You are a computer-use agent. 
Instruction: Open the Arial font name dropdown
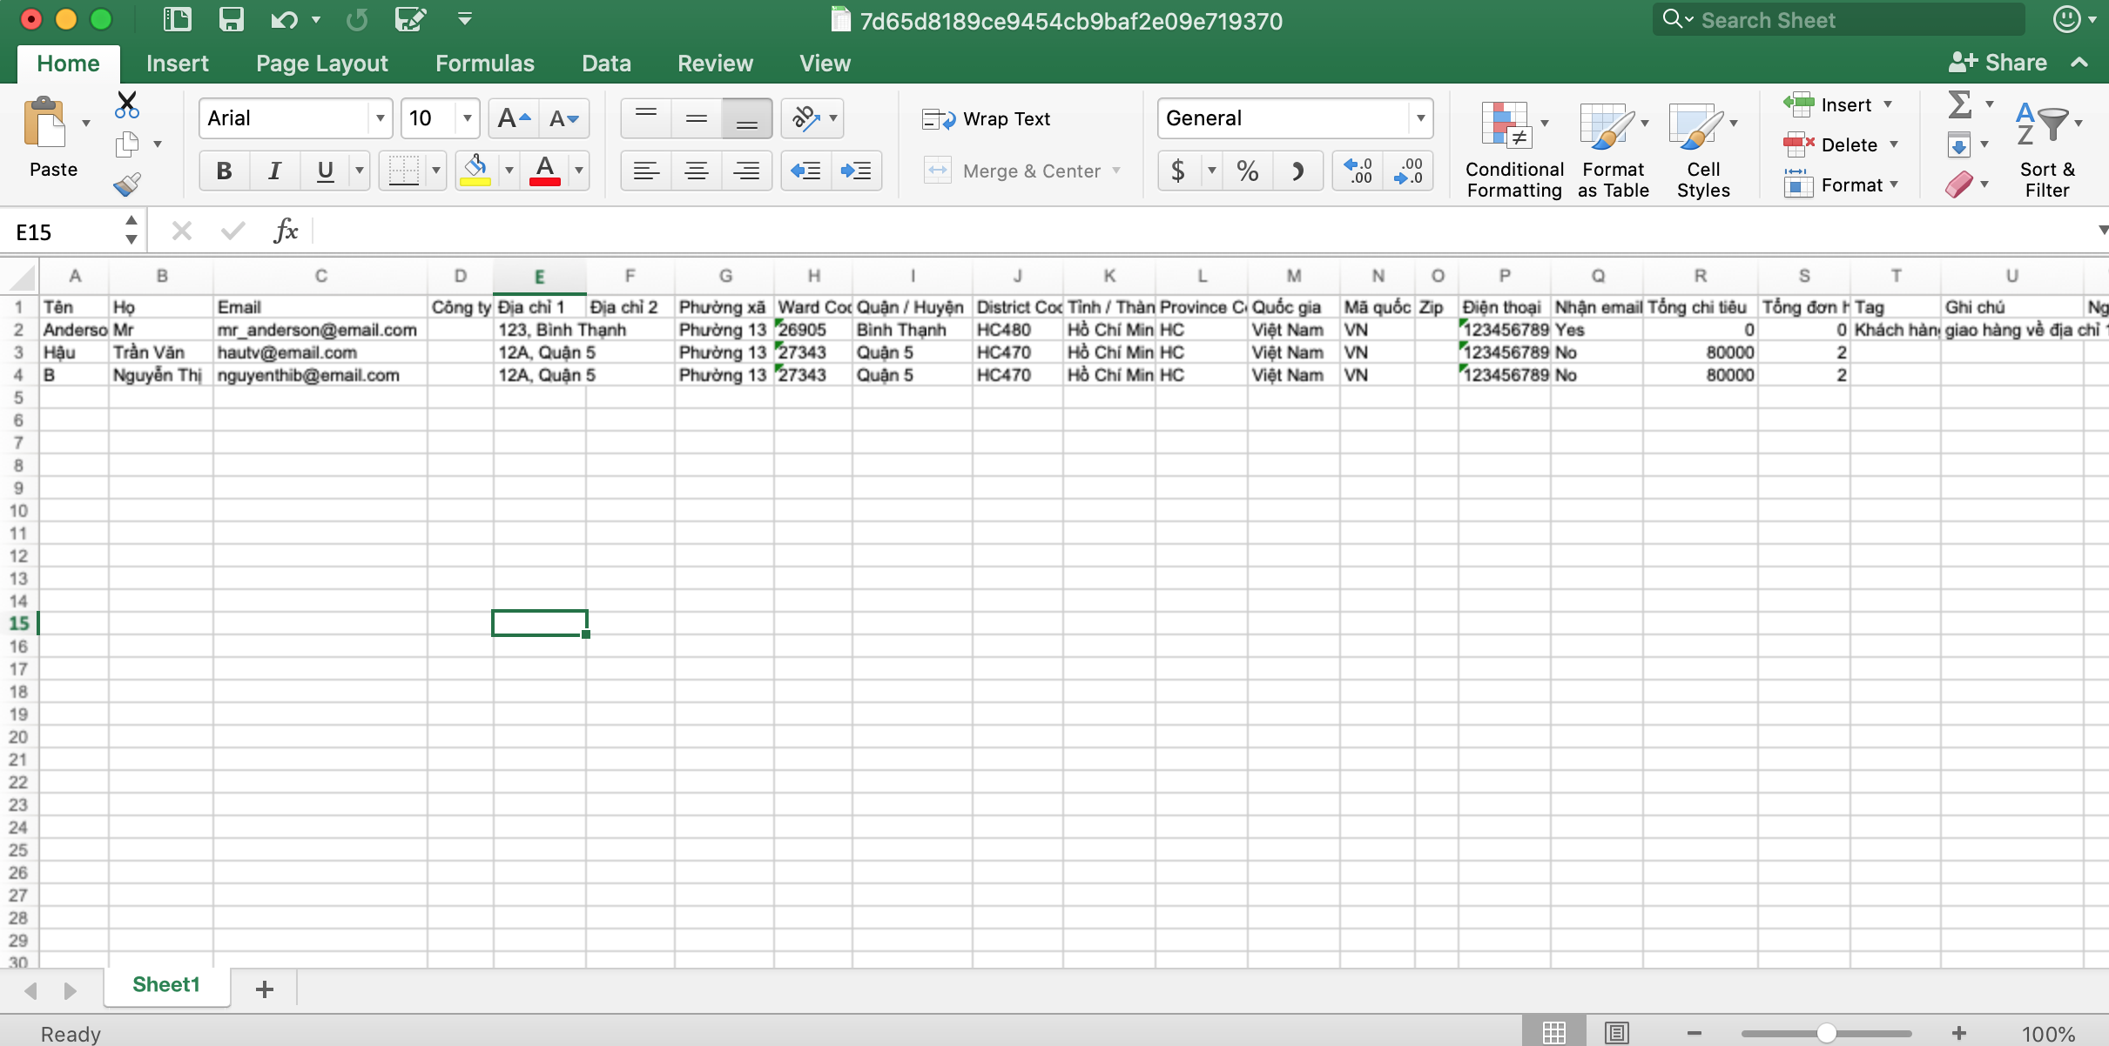(x=380, y=118)
